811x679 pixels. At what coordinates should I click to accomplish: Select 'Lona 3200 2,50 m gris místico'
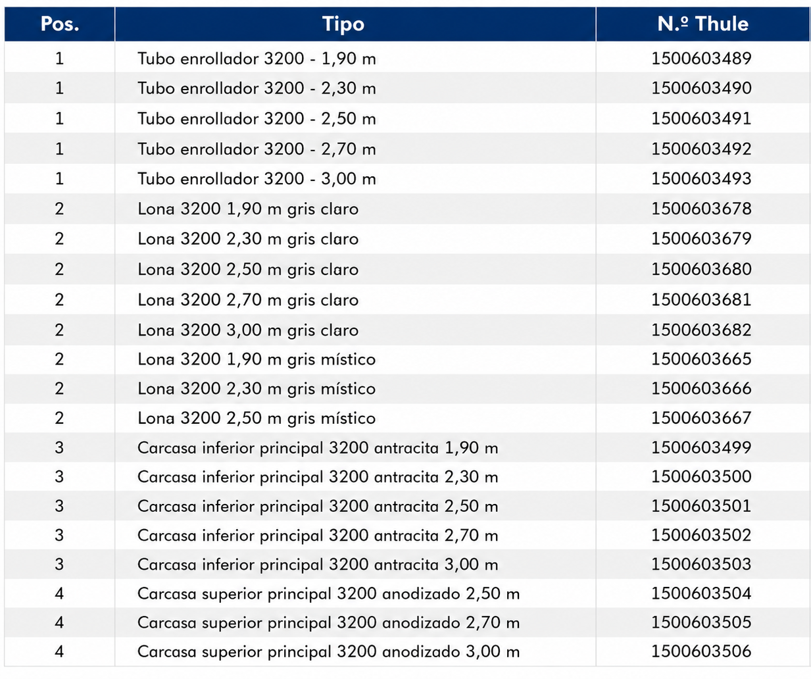tap(257, 418)
